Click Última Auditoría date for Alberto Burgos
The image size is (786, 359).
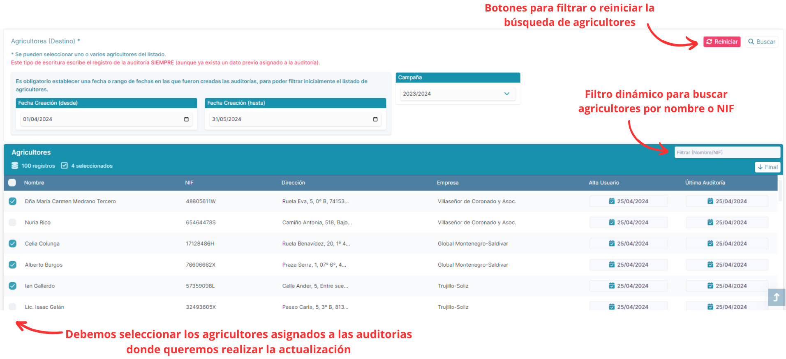[x=726, y=265]
